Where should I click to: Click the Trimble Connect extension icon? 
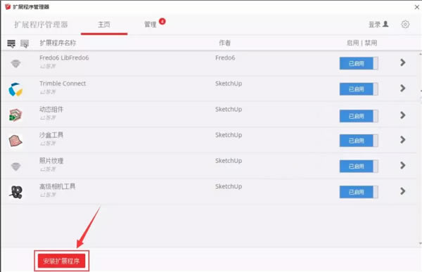15,89
